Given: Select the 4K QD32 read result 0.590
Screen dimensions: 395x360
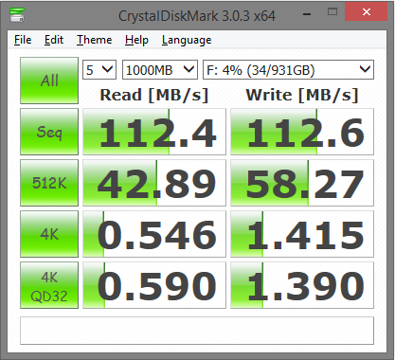Looking at the screenshot, I should (x=154, y=285).
